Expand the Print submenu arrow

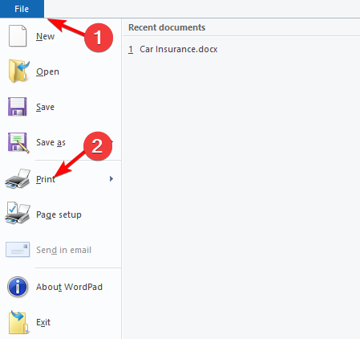111,178
